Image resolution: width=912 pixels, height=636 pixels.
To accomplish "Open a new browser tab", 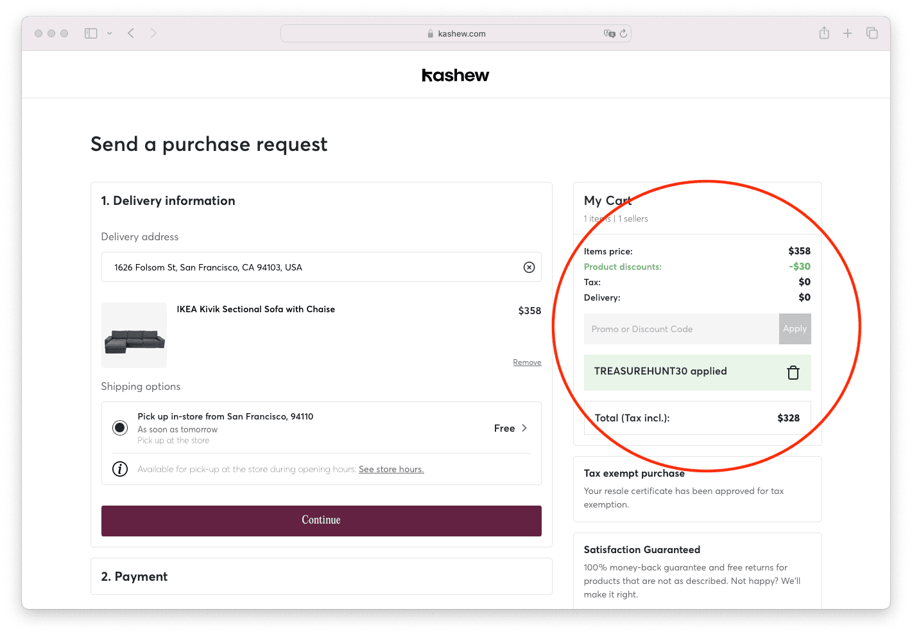I will coord(848,33).
